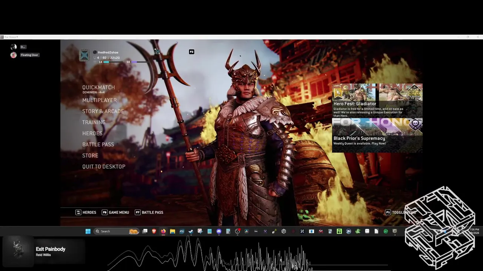This screenshot has width=483, height=271.
Task: Click the 22120 steel currency value
Action: click(x=115, y=58)
